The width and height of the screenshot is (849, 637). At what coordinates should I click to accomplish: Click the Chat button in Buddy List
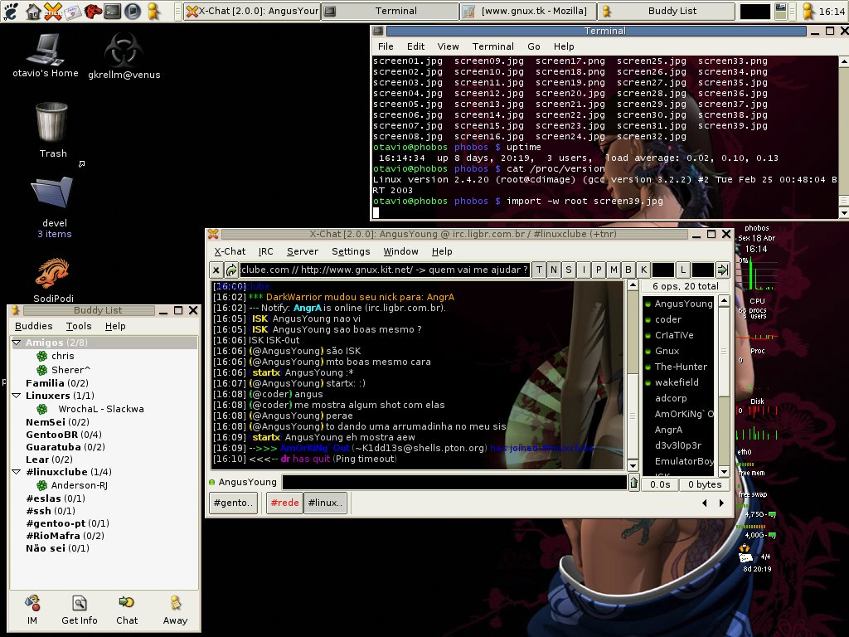(127, 610)
